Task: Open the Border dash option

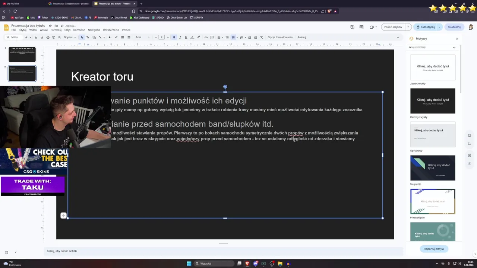Action: click(x=129, y=37)
